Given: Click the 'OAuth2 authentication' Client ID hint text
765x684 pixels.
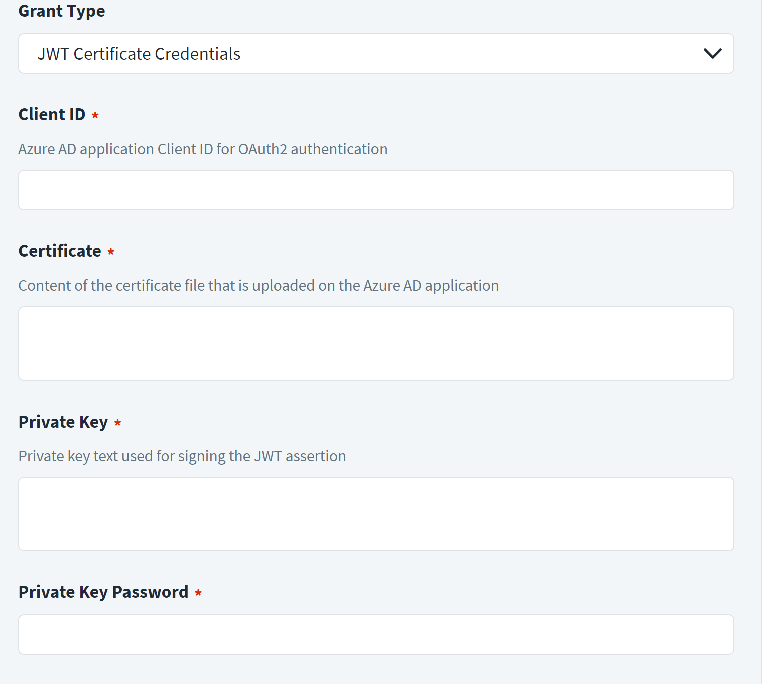Looking at the screenshot, I should coord(313,149).
